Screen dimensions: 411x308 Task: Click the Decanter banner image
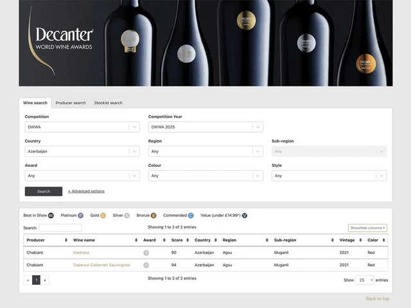pos(205,43)
